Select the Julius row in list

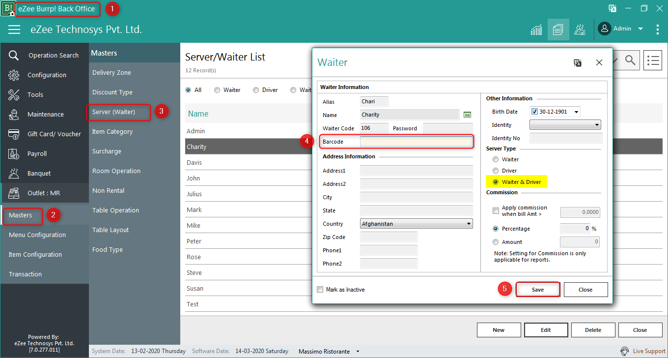pyautogui.click(x=249, y=194)
